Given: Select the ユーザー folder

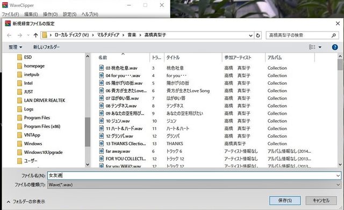Looking at the screenshot, I should click(x=27, y=161).
